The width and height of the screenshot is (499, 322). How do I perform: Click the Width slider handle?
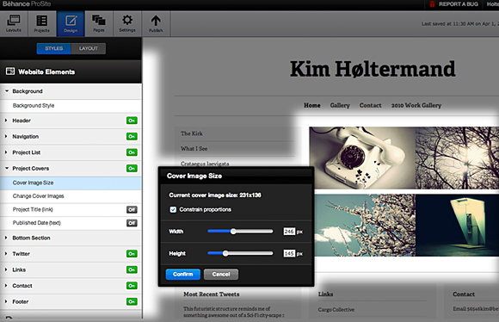point(233,232)
